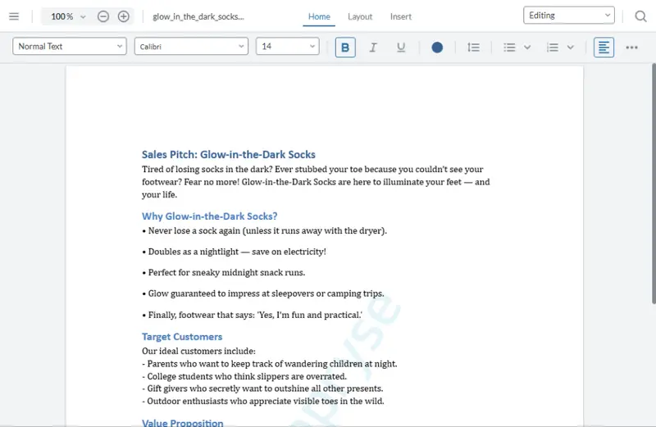Image resolution: width=656 pixels, height=427 pixels.
Task: Open the blue text color picker
Action: [437, 48]
